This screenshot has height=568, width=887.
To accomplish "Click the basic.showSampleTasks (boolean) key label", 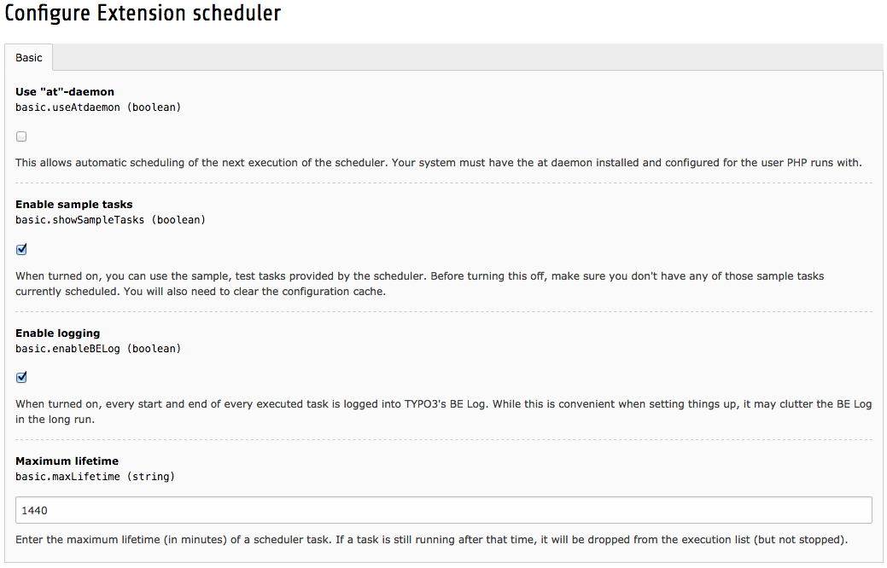I will [x=110, y=220].
